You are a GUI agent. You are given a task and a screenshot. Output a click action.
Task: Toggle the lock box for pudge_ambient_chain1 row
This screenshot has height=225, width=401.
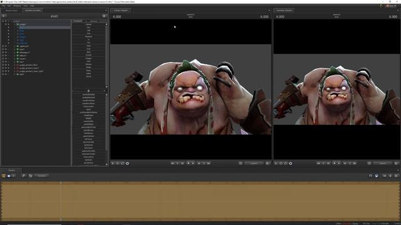point(3,68)
